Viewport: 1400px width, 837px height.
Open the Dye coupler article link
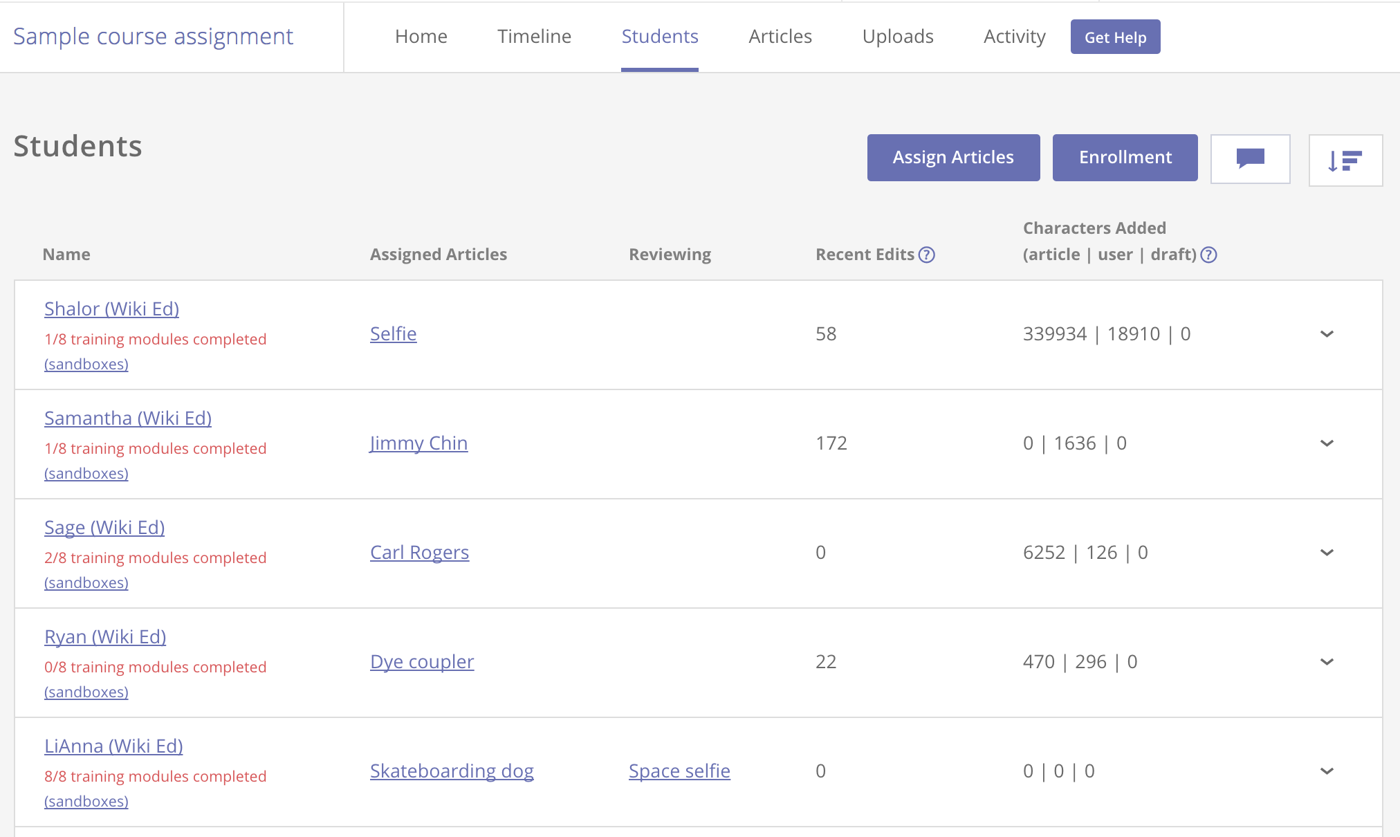[x=422, y=661]
